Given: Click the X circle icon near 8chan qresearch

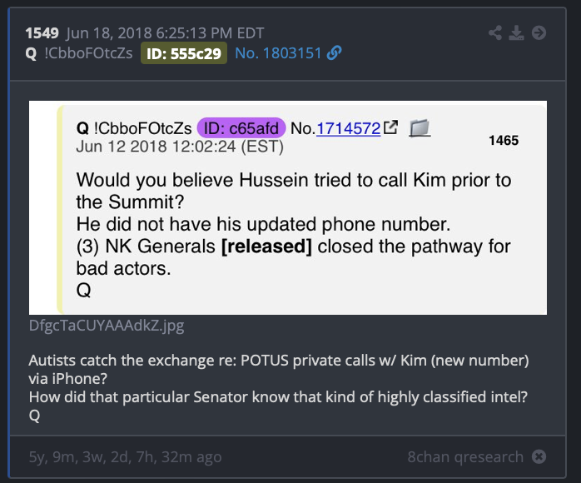Looking at the screenshot, I should pos(539,456).
